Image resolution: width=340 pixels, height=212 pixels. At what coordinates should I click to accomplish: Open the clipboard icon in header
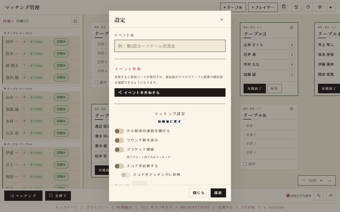pyautogui.click(x=284, y=6)
